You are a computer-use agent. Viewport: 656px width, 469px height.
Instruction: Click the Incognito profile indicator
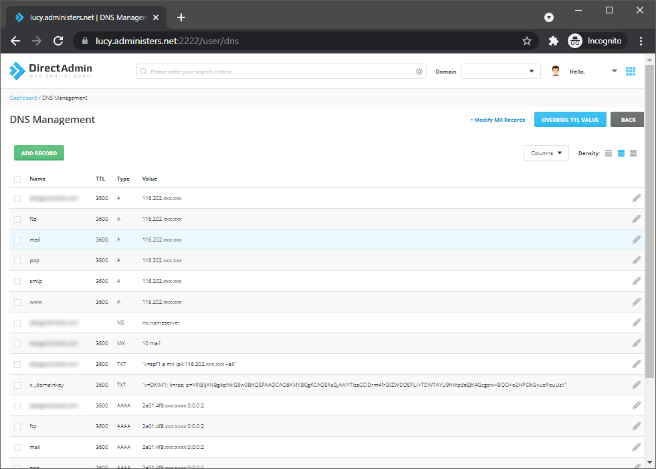597,41
